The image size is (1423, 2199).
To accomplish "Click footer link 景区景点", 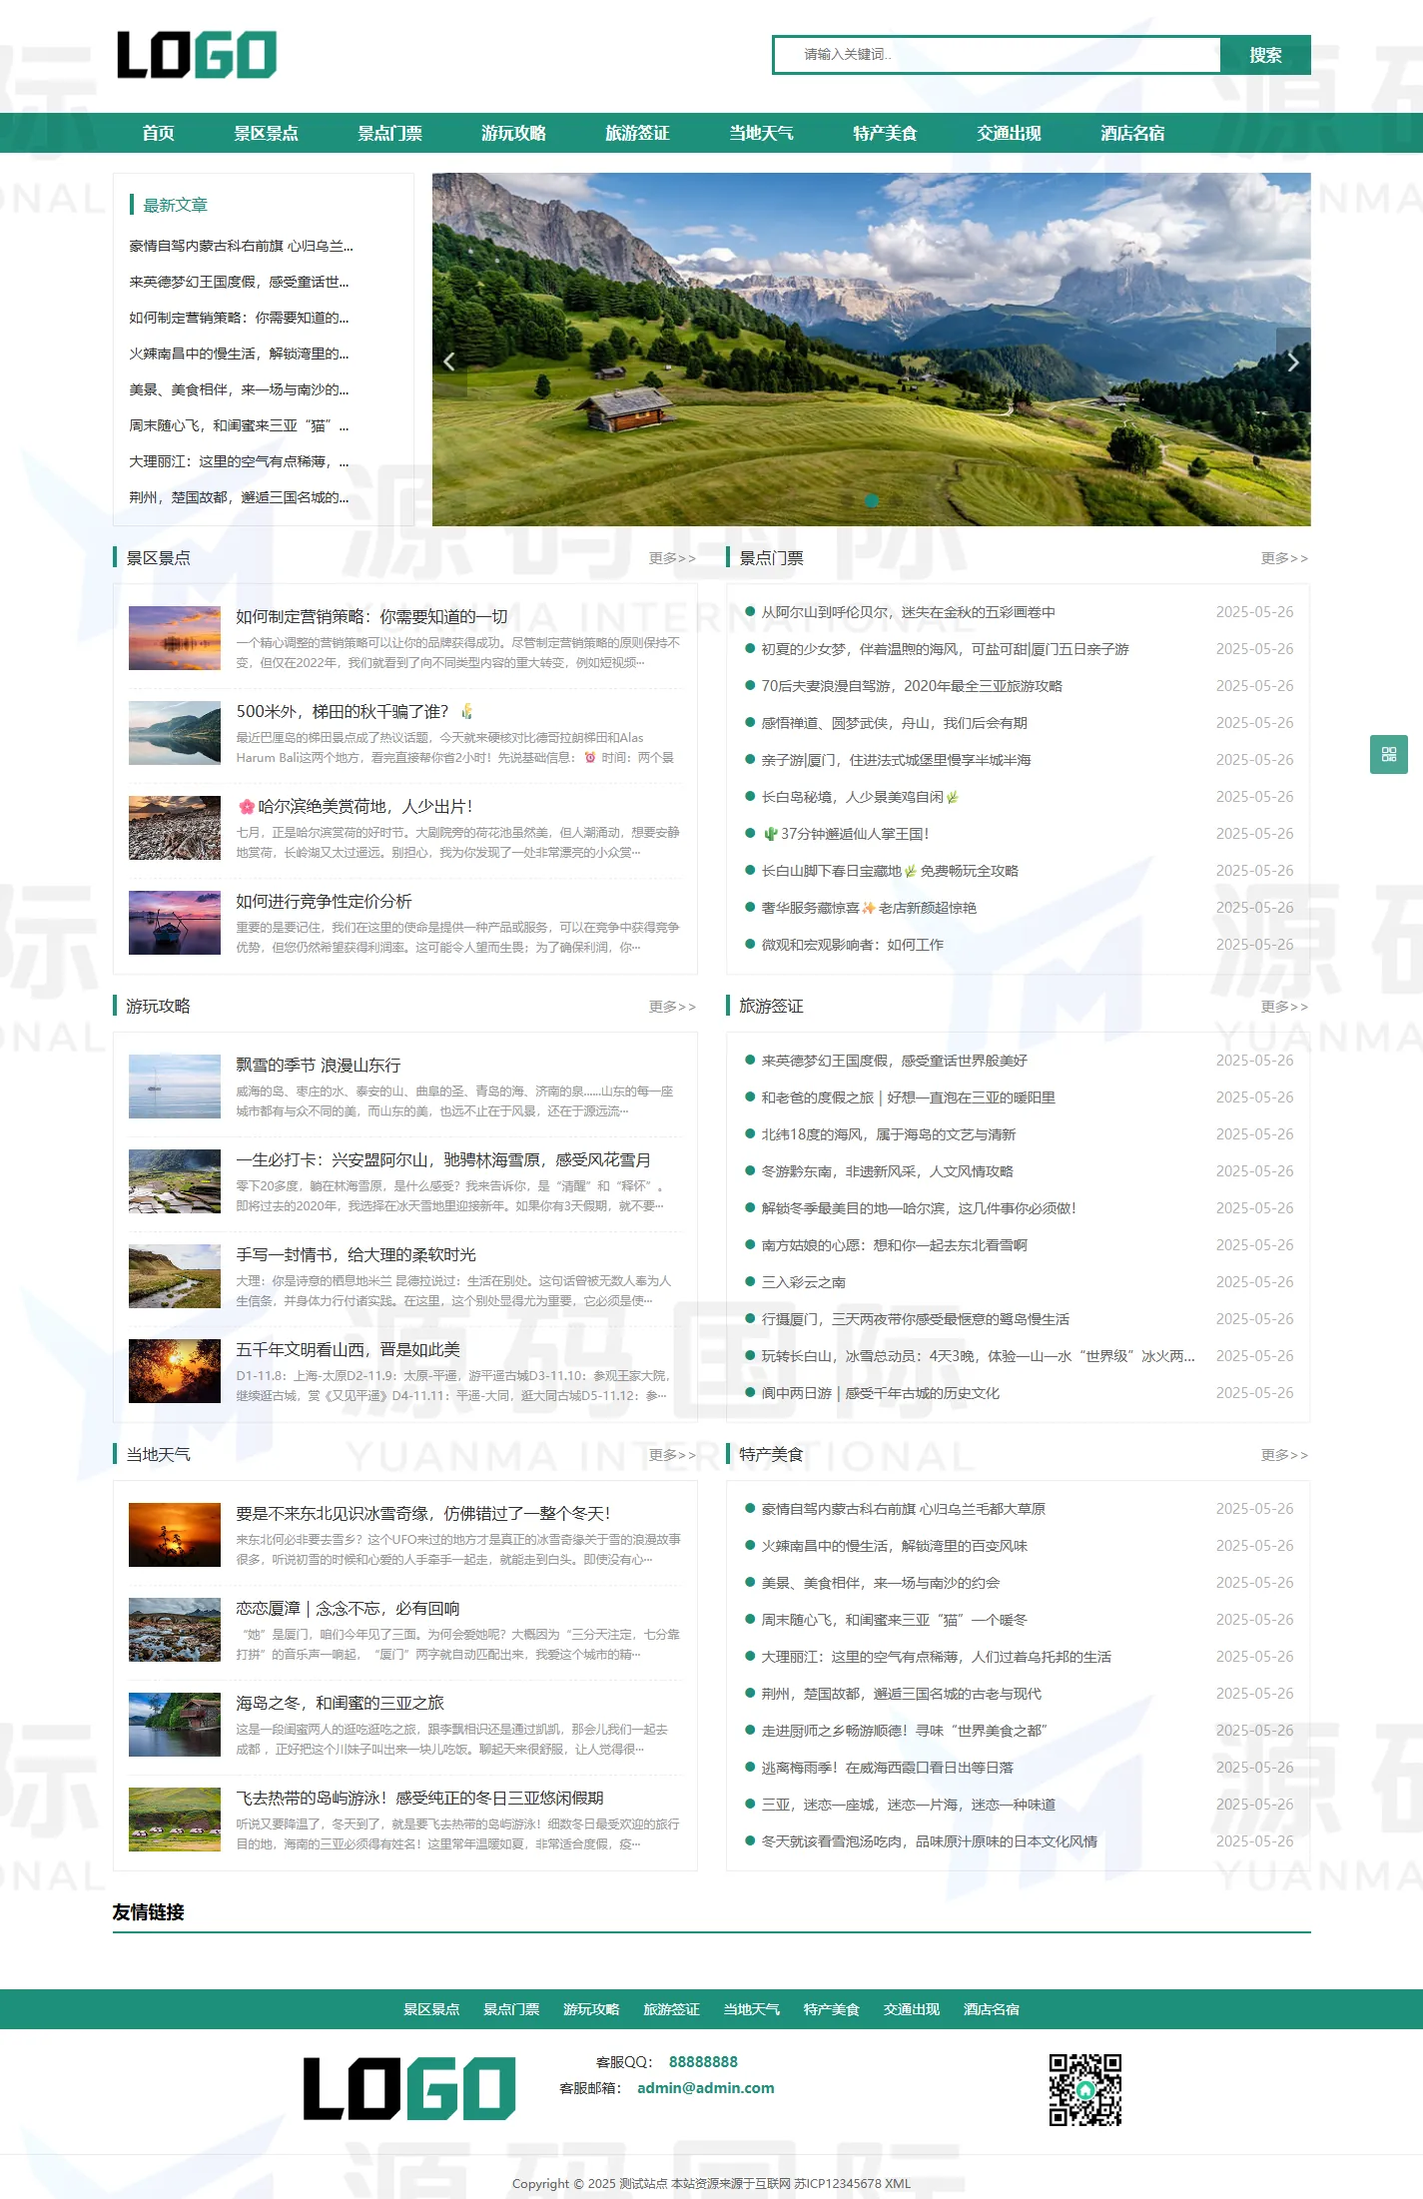I will point(431,2009).
